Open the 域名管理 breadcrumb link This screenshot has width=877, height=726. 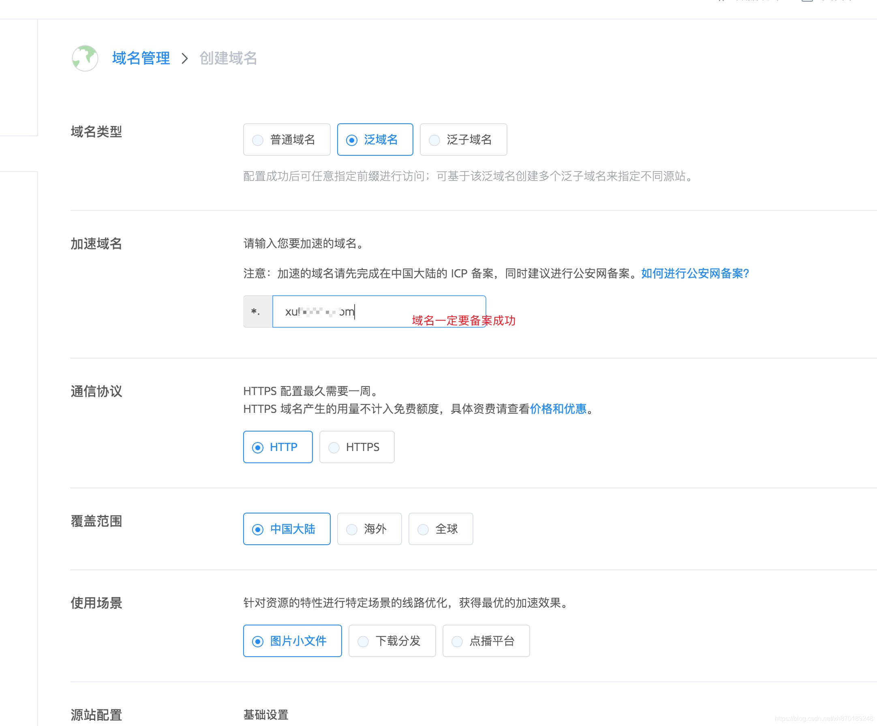[140, 58]
